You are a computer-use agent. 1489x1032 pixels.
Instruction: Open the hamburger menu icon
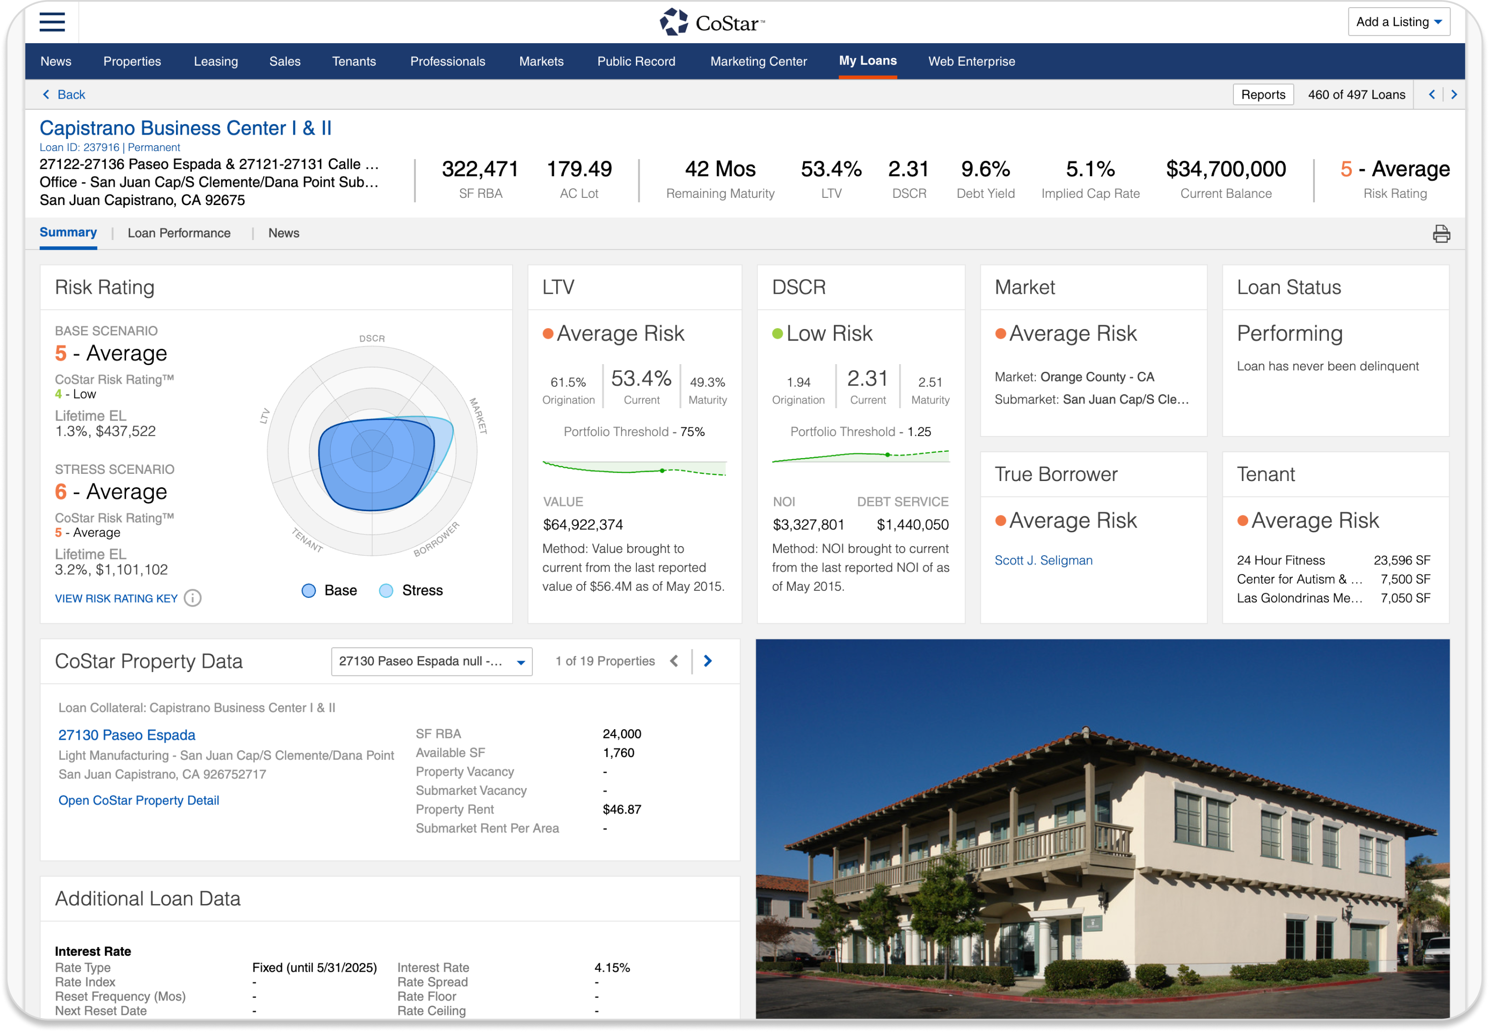[x=52, y=22]
